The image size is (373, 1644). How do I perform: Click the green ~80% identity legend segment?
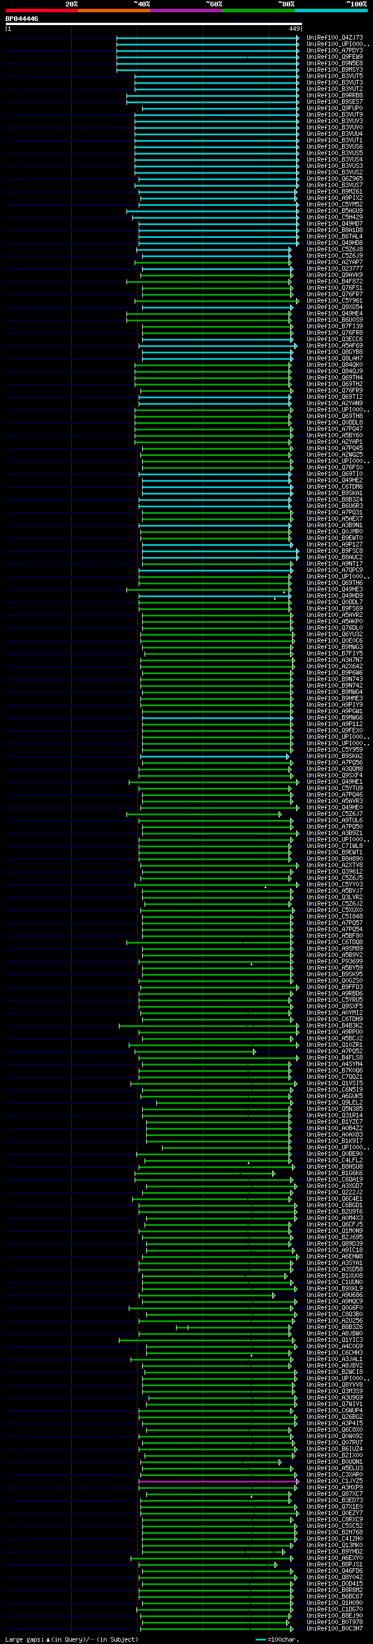point(258,10)
